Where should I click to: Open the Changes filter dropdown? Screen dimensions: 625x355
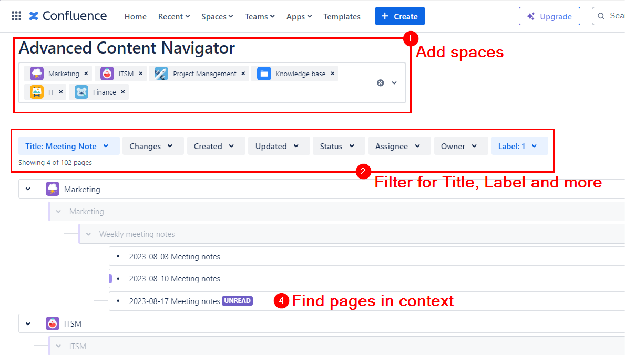pyautogui.click(x=153, y=146)
